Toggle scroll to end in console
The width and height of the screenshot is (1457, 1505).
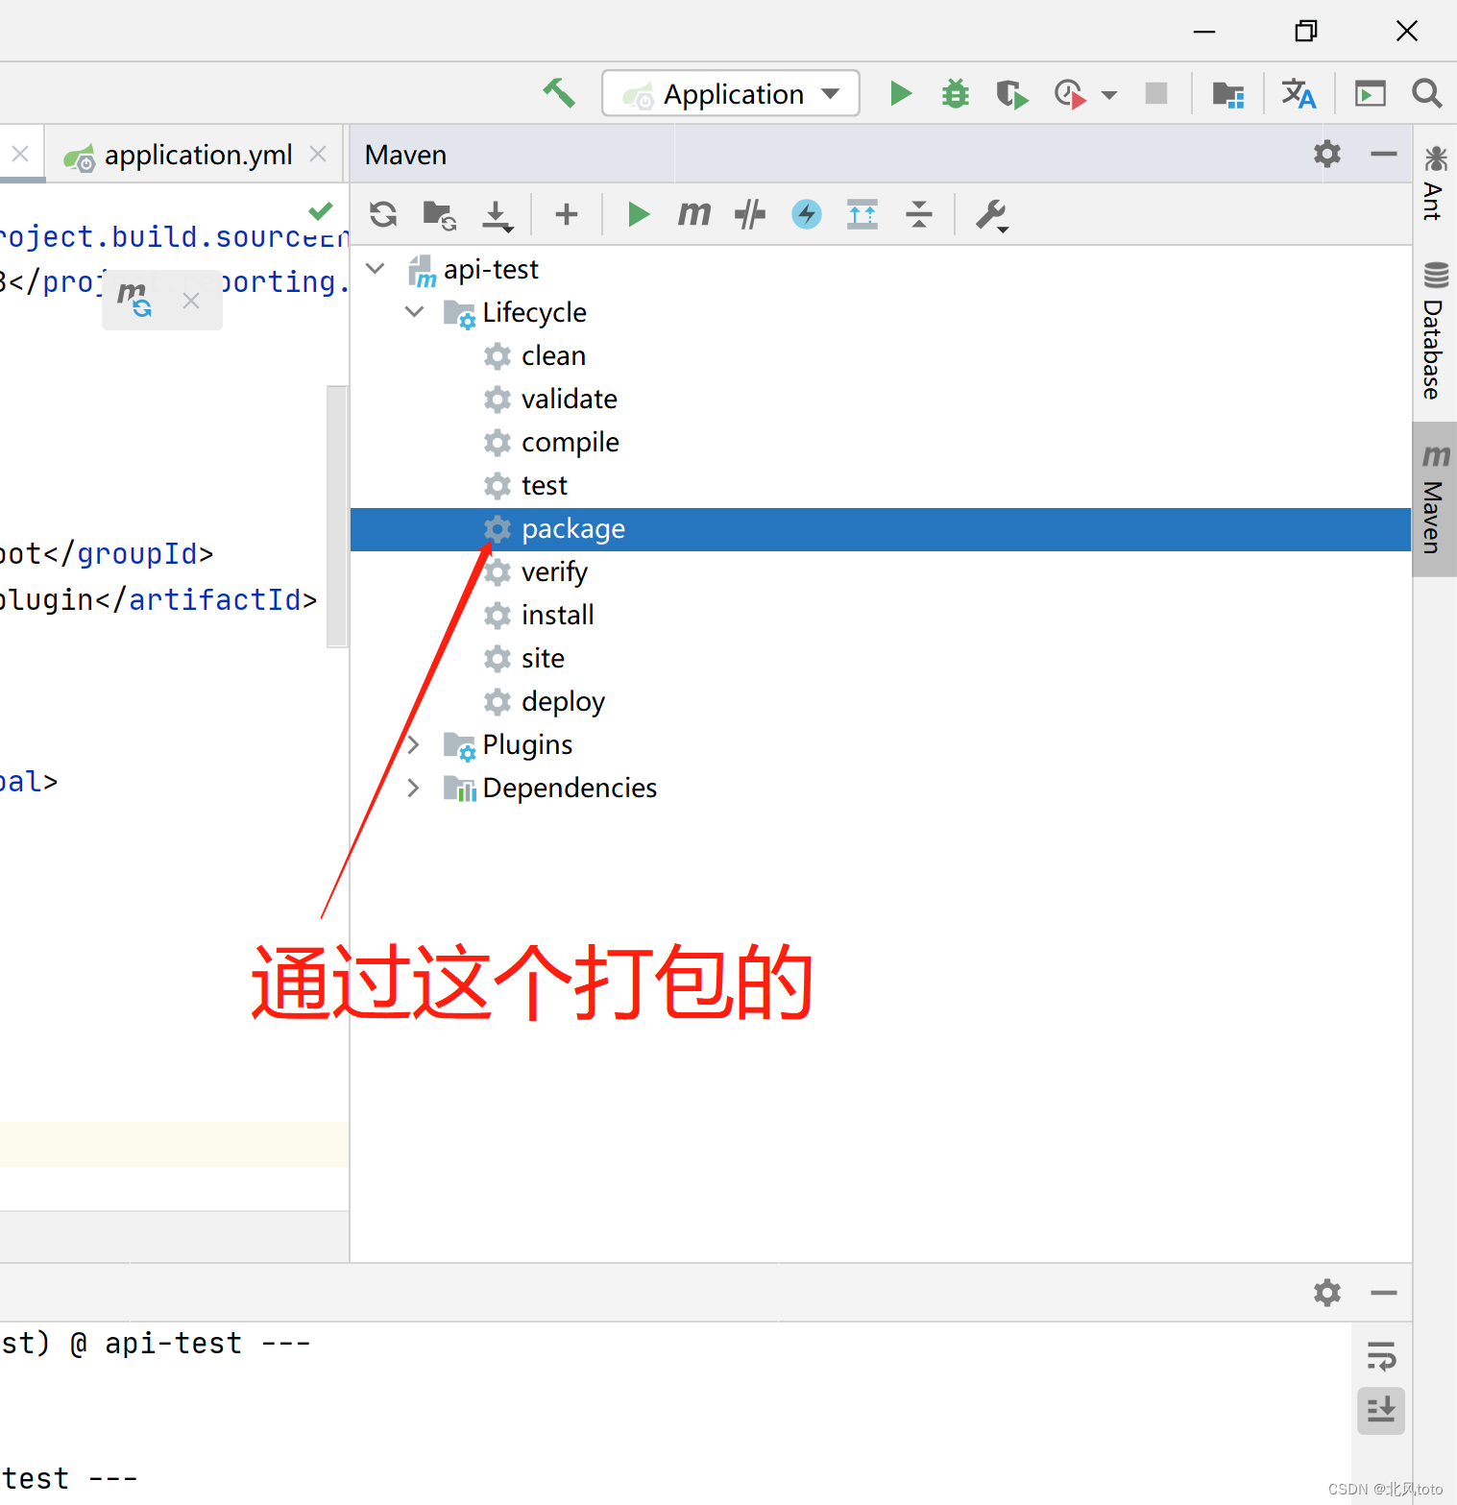click(1381, 1410)
